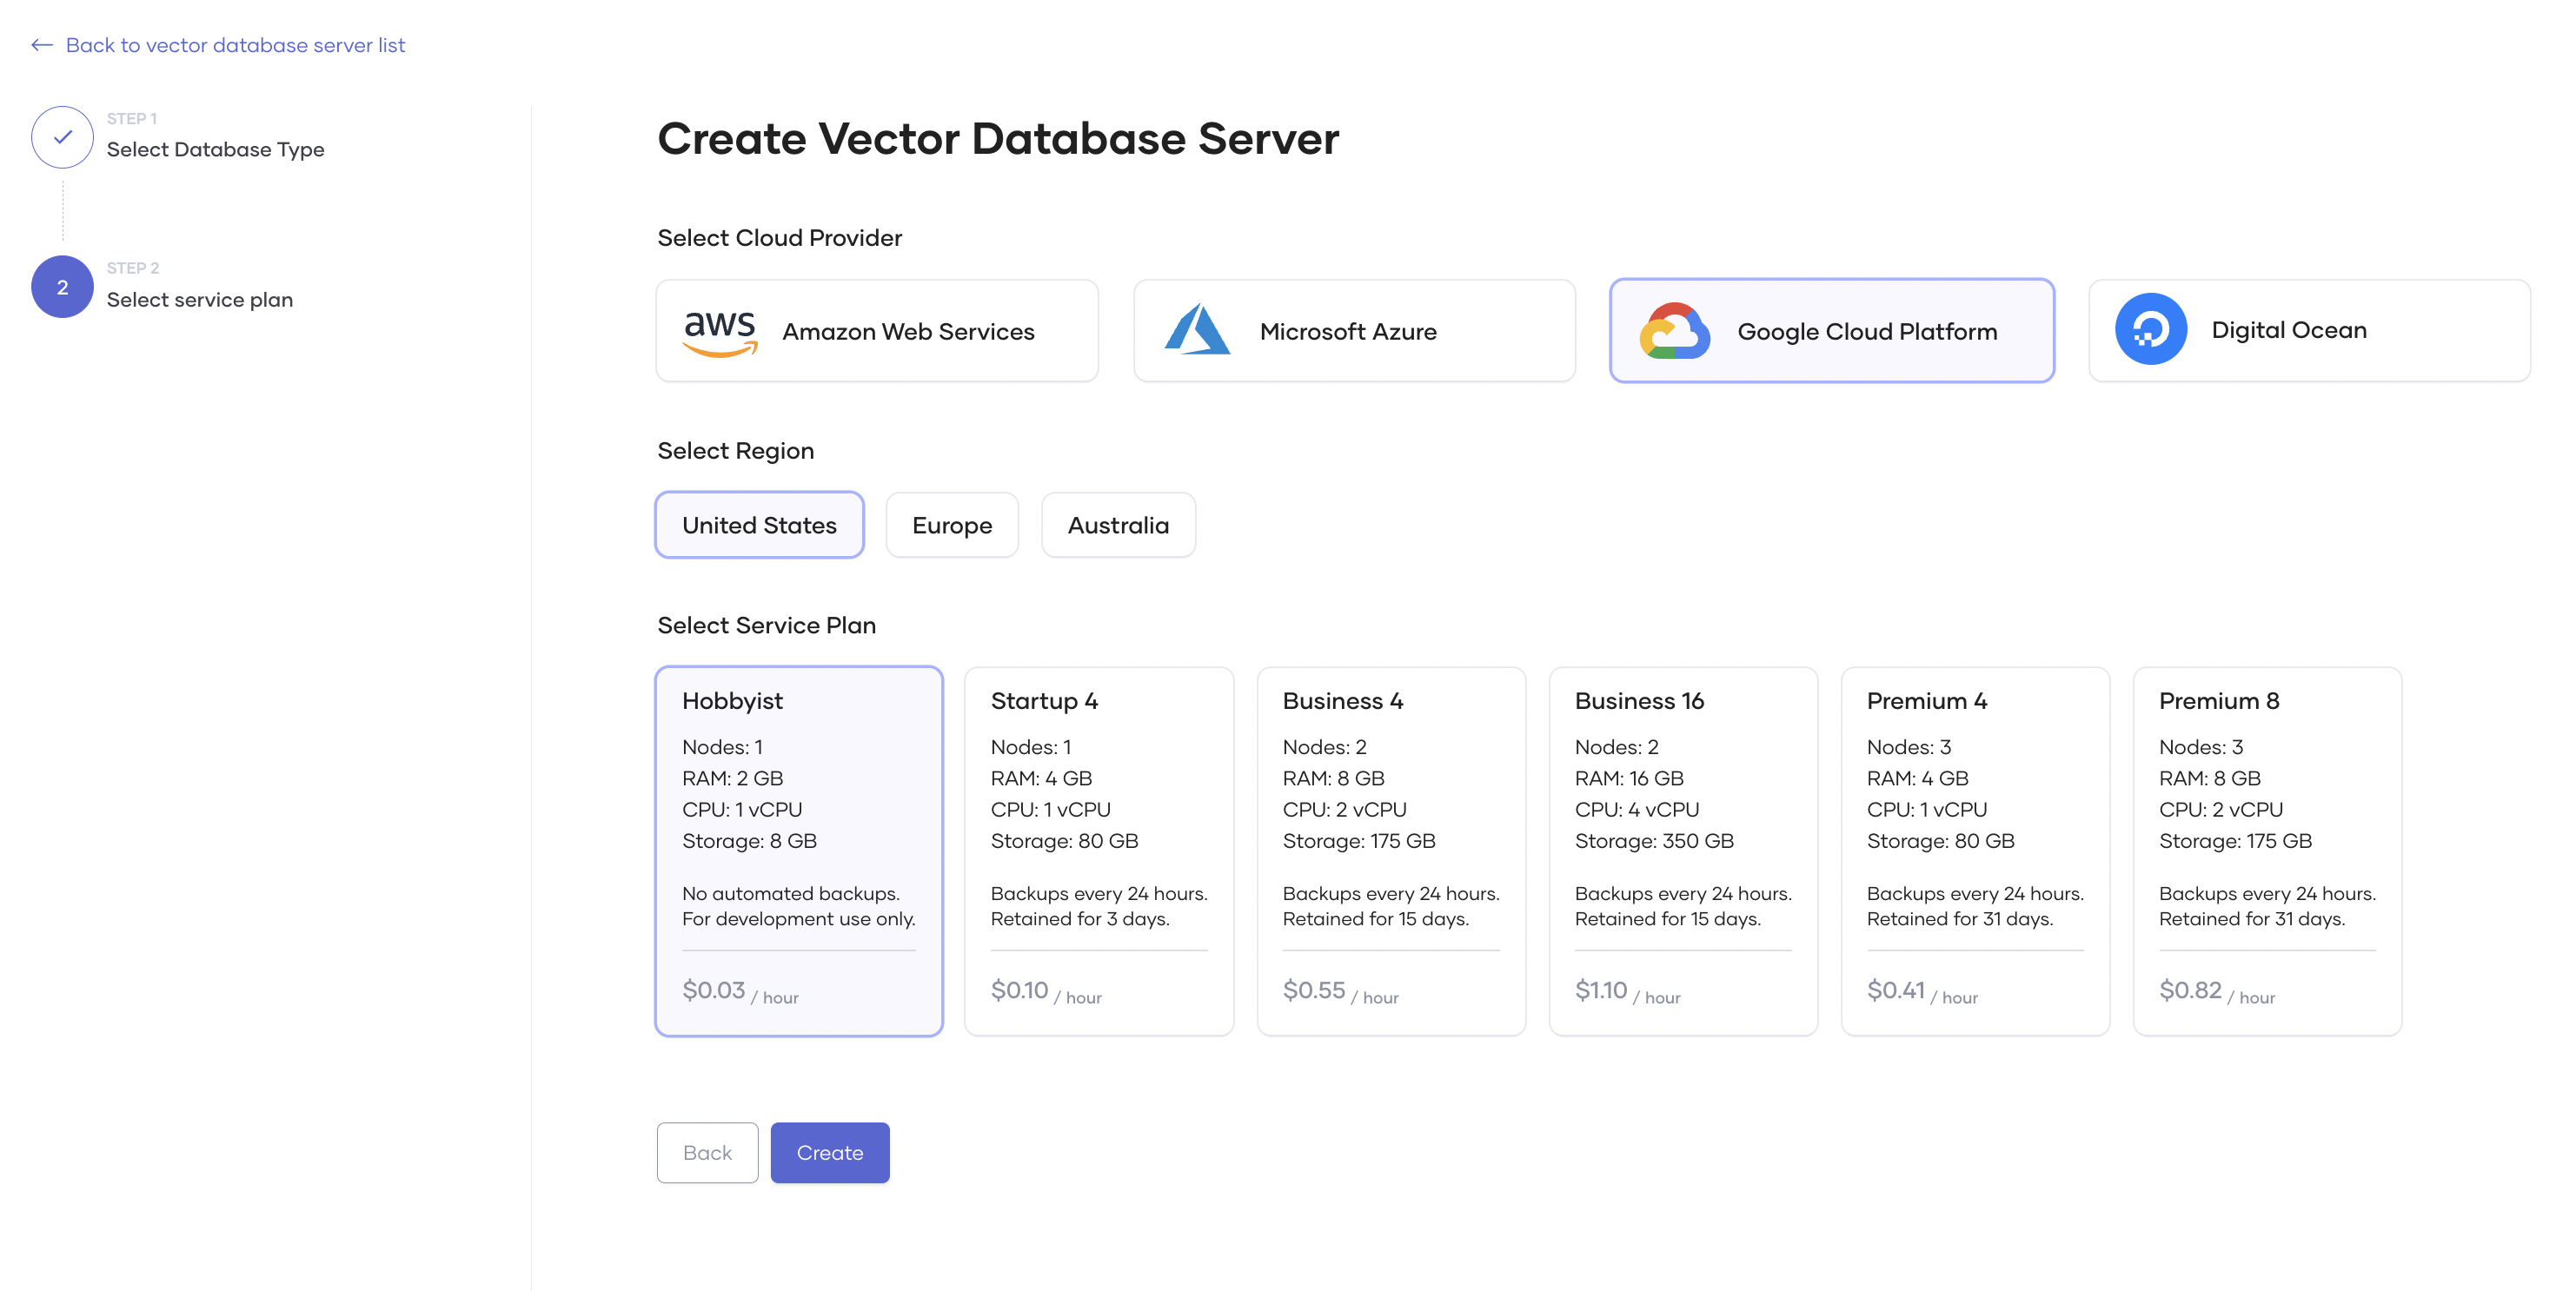Pick the Business 16 plan card
The image size is (2576, 1291).
click(1682, 850)
